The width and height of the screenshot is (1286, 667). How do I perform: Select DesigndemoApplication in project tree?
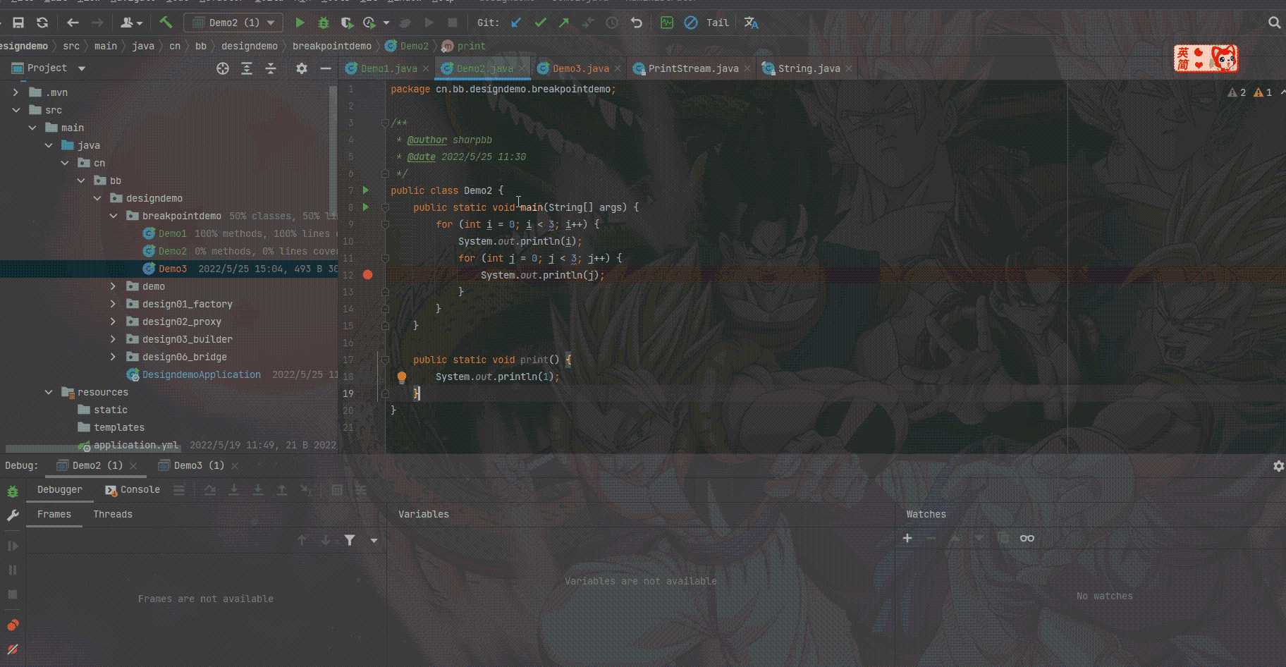(x=201, y=374)
